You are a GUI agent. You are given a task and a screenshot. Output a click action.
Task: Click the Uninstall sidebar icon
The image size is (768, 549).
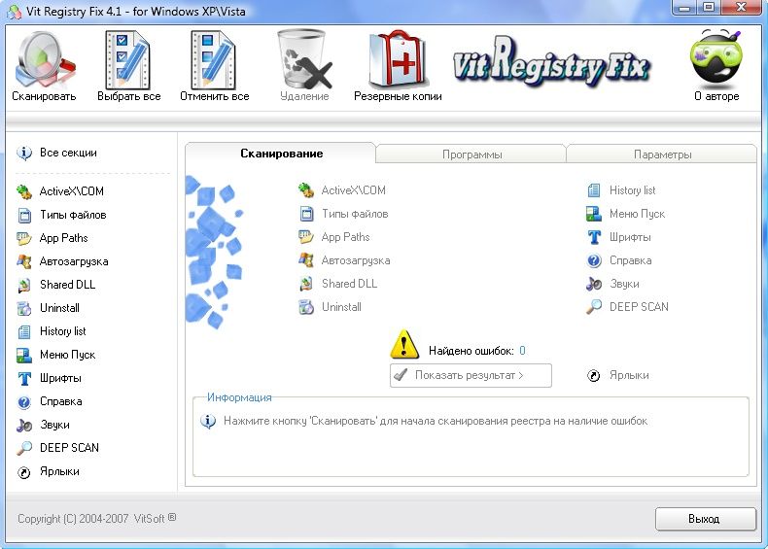24,308
